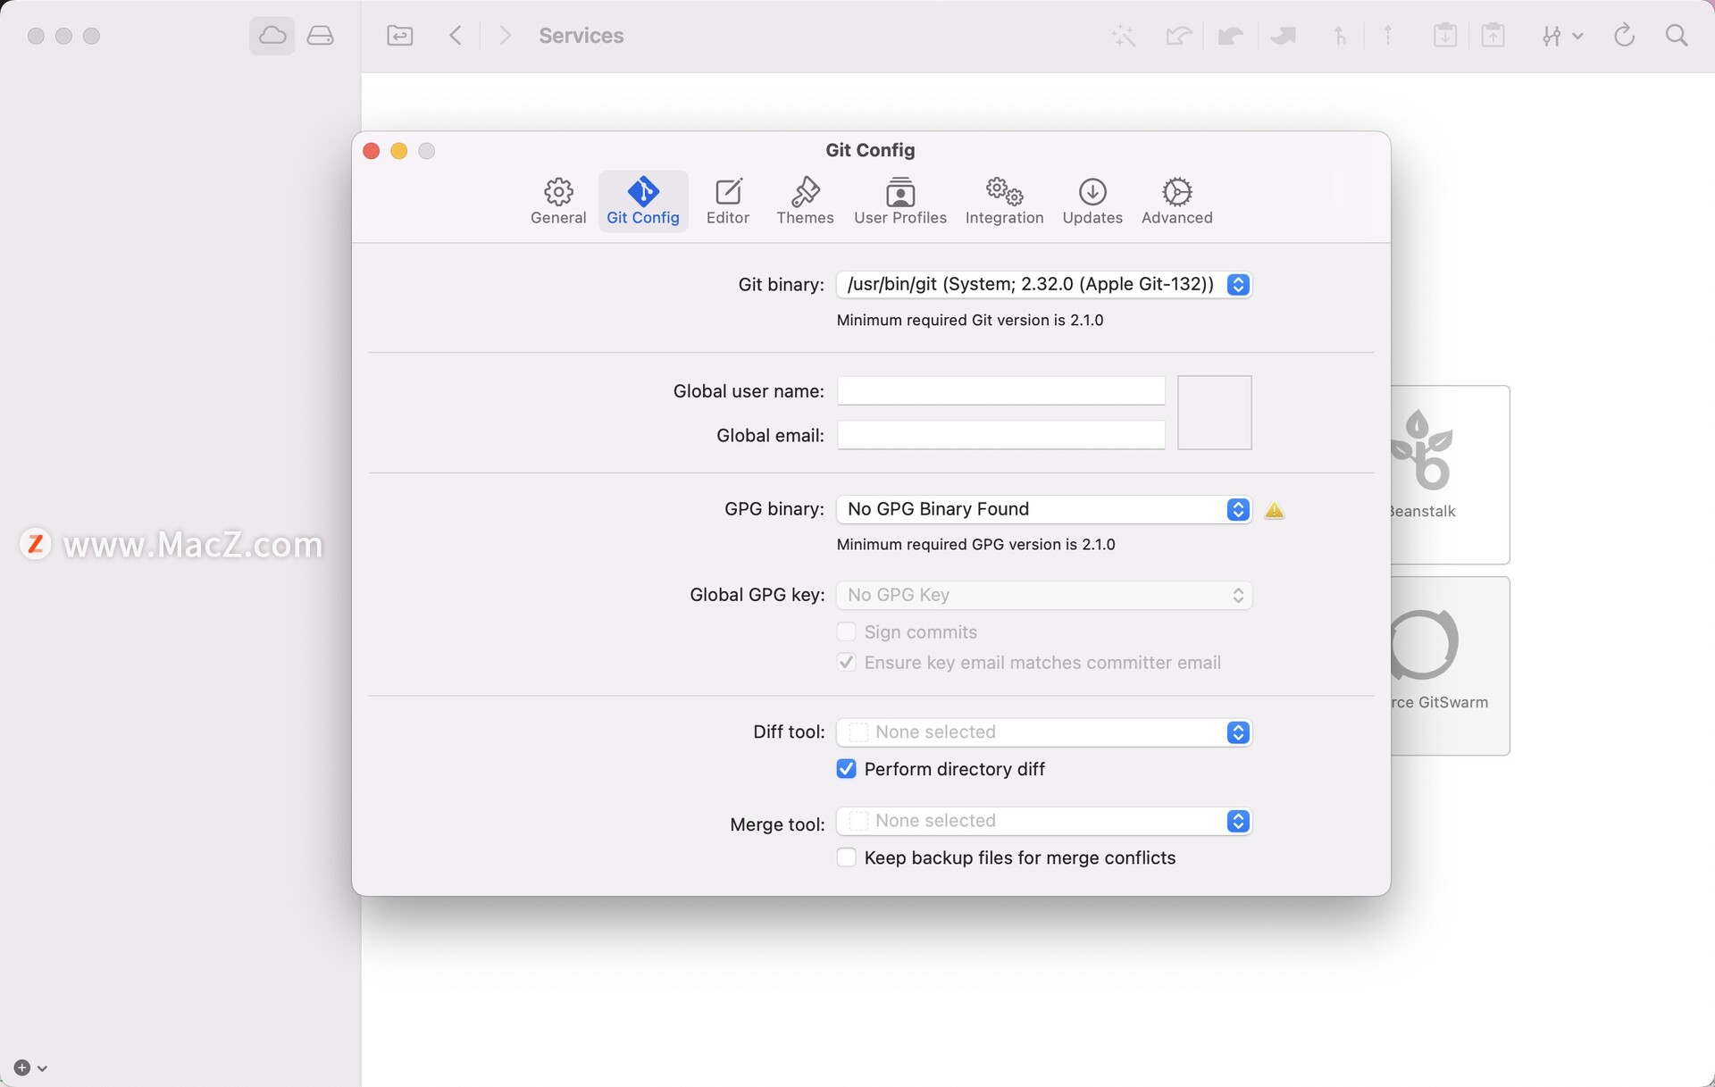
Task: Open the Global GPG key dropdown
Action: tap(1043, 595)
